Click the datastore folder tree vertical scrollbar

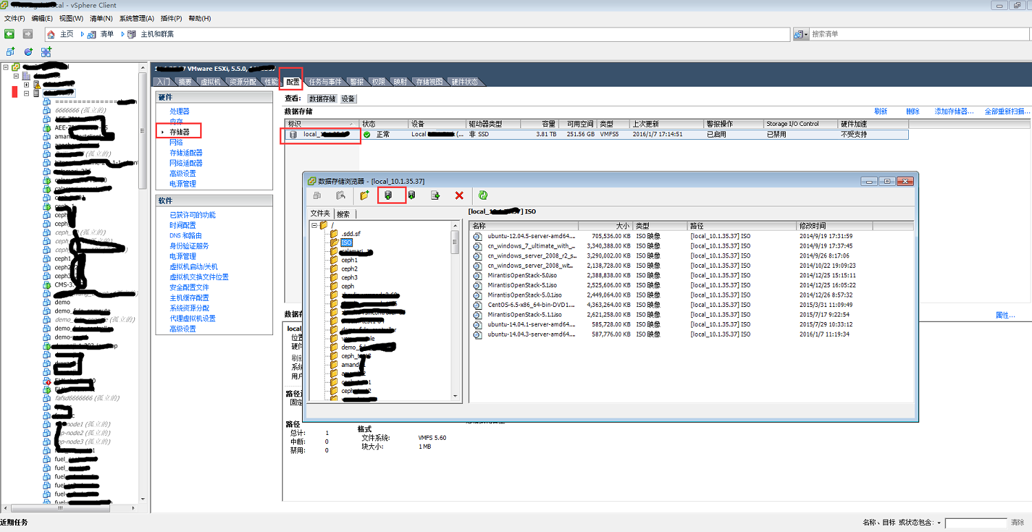[x=455, y=310]
